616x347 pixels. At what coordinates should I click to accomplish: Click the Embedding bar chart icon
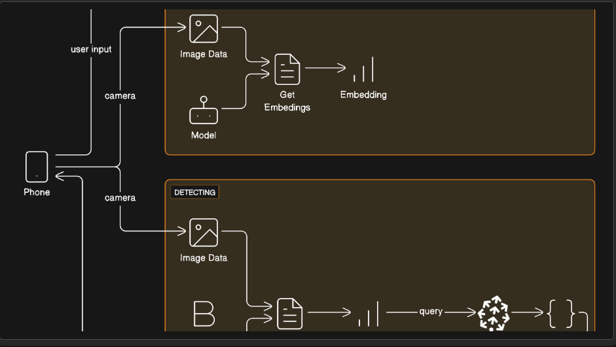[x=363, y=70]
